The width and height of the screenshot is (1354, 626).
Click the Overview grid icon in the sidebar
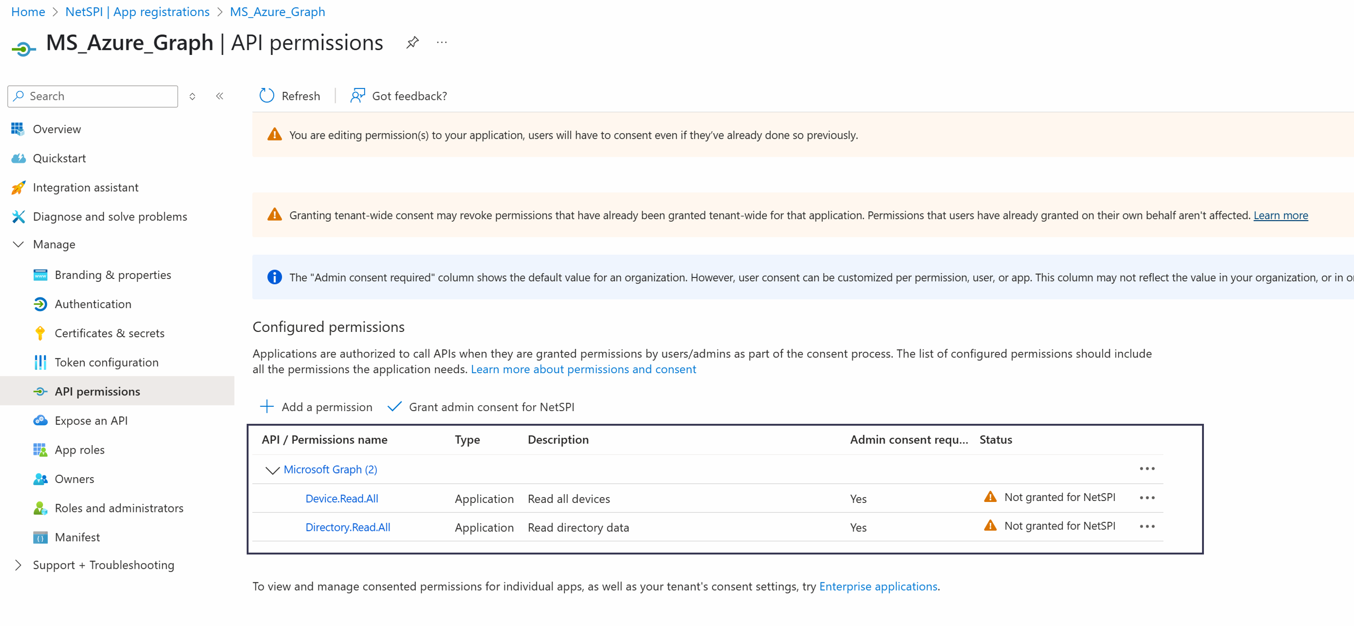(x=18, y=129)
